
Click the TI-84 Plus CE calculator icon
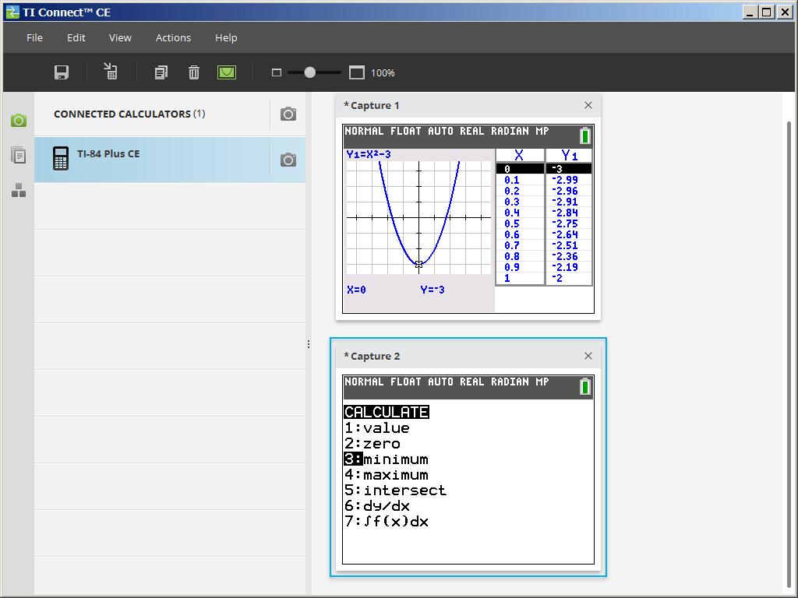point(61,159)
